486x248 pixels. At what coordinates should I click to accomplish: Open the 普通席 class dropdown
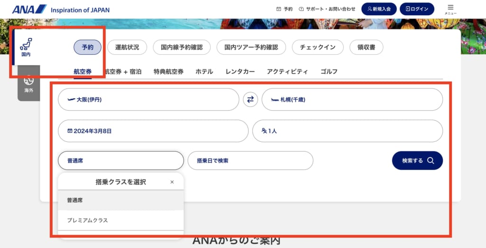(x=121, y=161)
